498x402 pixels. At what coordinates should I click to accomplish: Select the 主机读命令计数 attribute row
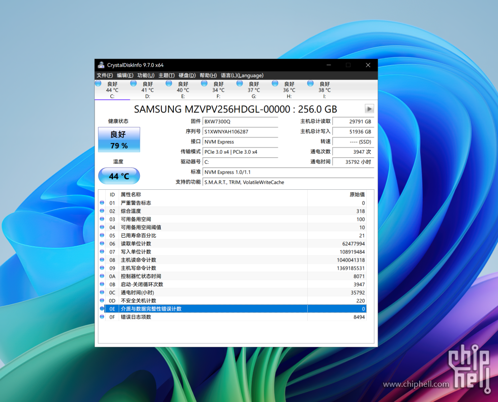click(236, 260)
